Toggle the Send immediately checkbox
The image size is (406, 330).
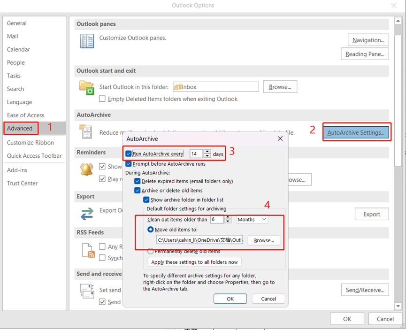click(x=102, y=302)
